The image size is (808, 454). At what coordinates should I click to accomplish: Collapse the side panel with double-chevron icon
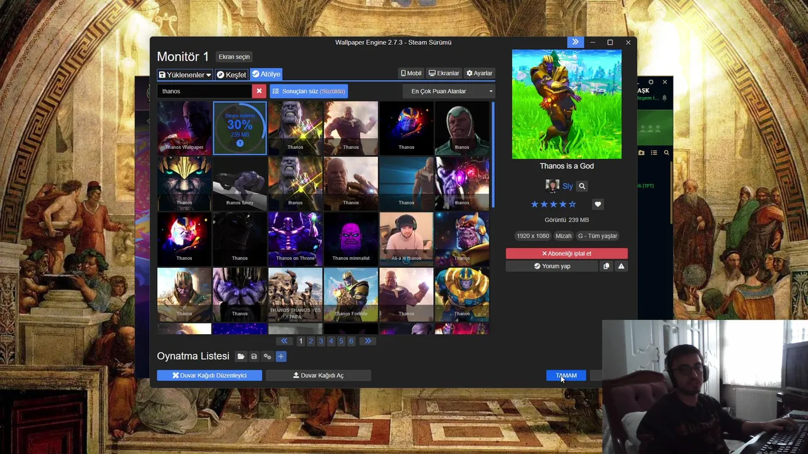point(575,42)
